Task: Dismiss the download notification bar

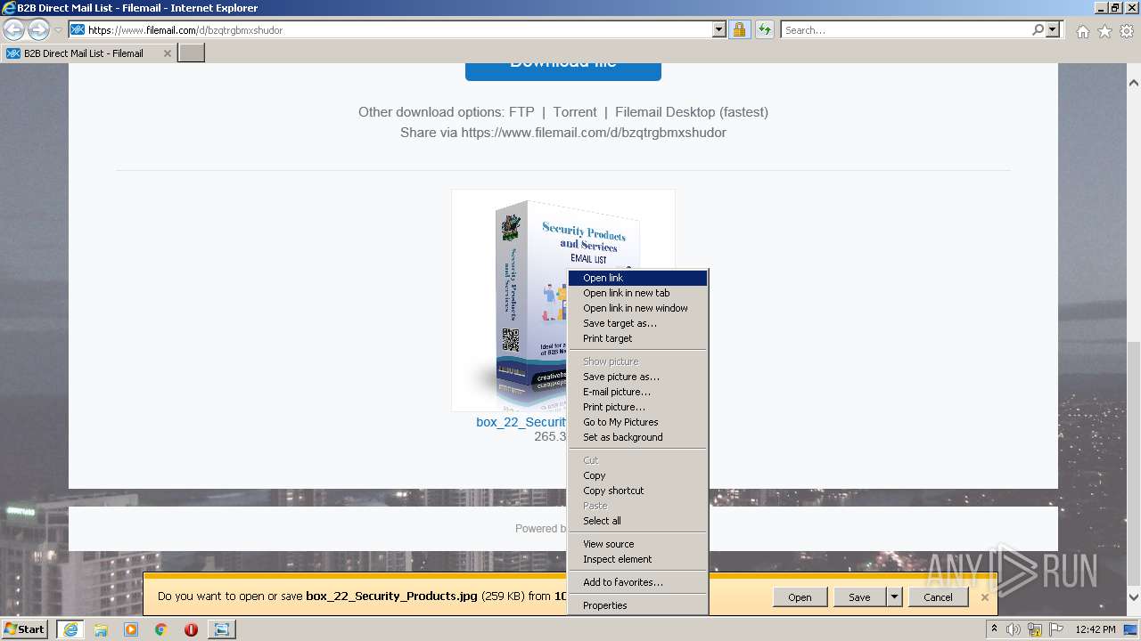Action: pos(985,597)
